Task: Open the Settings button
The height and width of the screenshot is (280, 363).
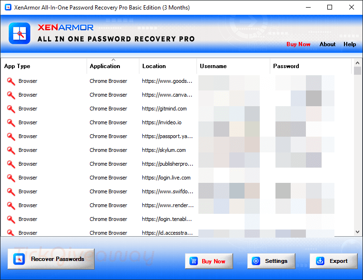Action: coord(271,261)
